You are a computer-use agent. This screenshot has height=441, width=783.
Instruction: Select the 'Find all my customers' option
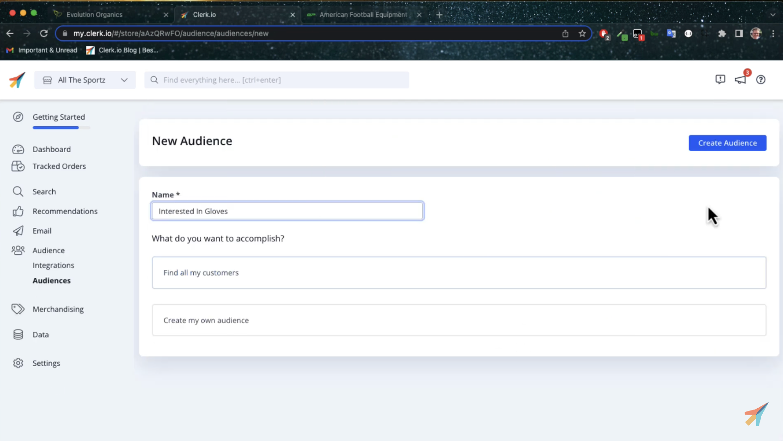[x=459, y=273]
